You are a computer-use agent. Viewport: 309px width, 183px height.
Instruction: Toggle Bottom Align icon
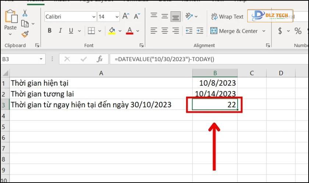pos(175,16)
